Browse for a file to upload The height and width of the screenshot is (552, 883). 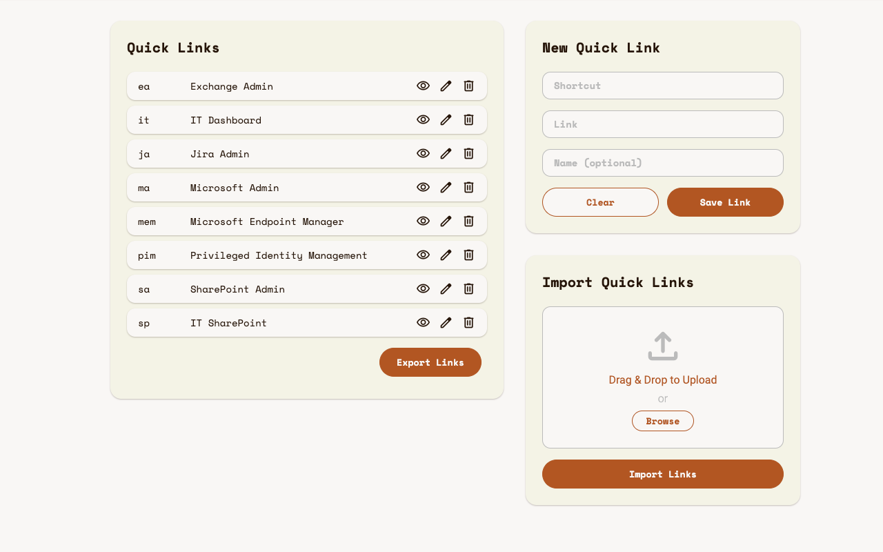point(662,421)
